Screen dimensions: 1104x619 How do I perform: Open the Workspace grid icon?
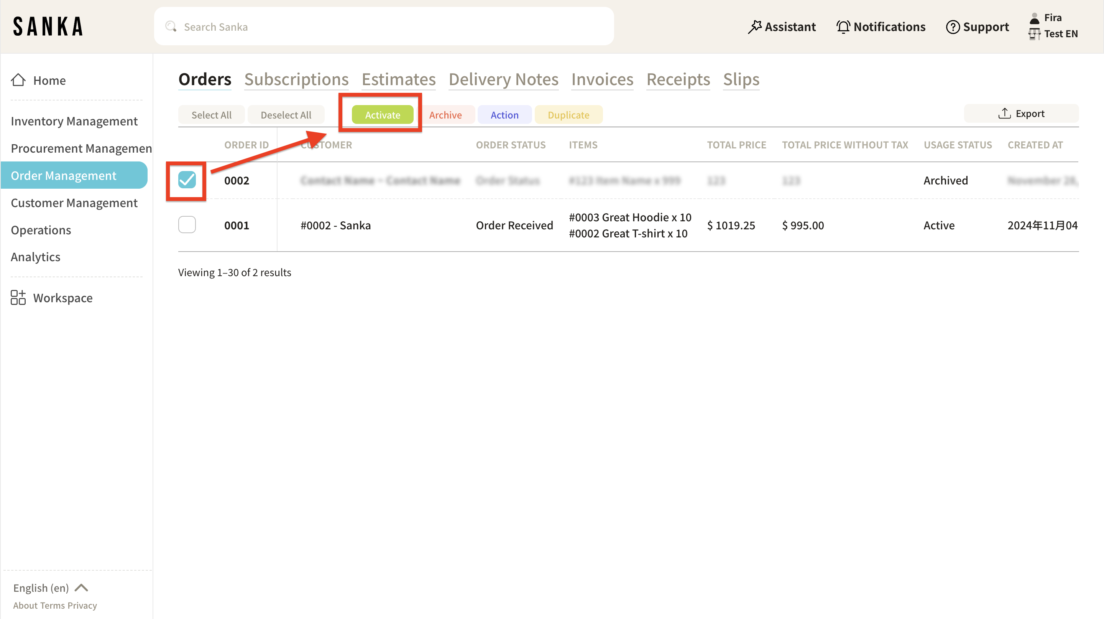tap(18, 298)
